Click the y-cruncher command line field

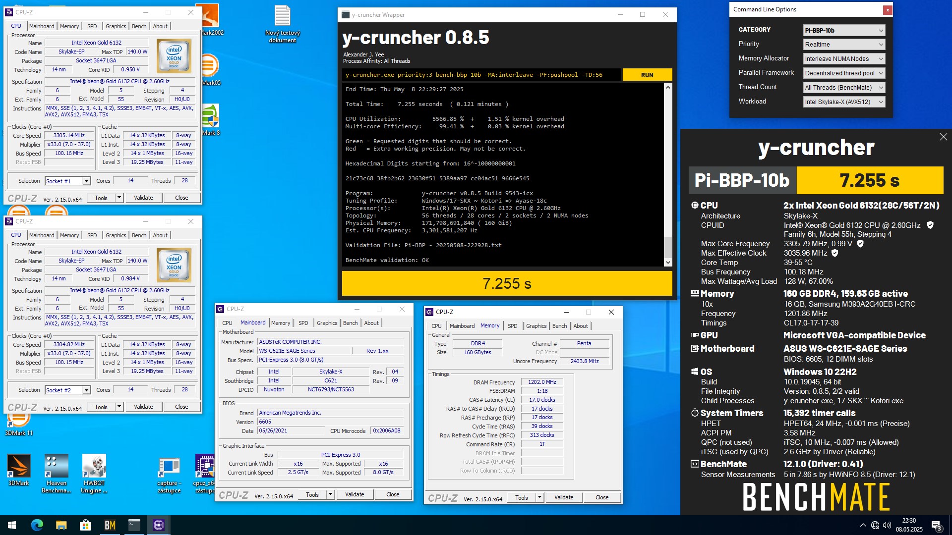(x=481, y=75)
